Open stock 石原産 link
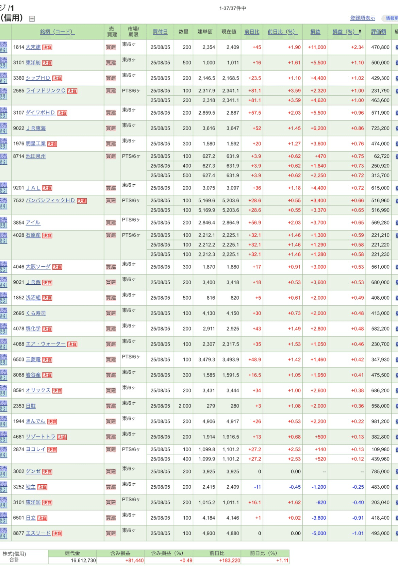 (33, 235)
